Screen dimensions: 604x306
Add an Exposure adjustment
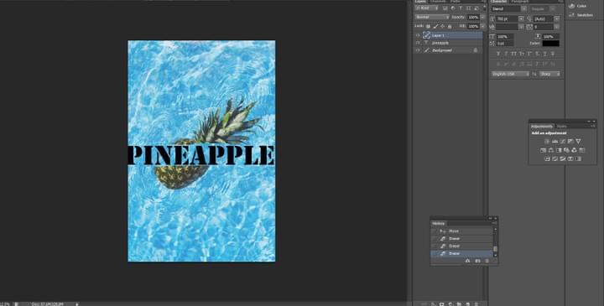[x=570, y=142]
